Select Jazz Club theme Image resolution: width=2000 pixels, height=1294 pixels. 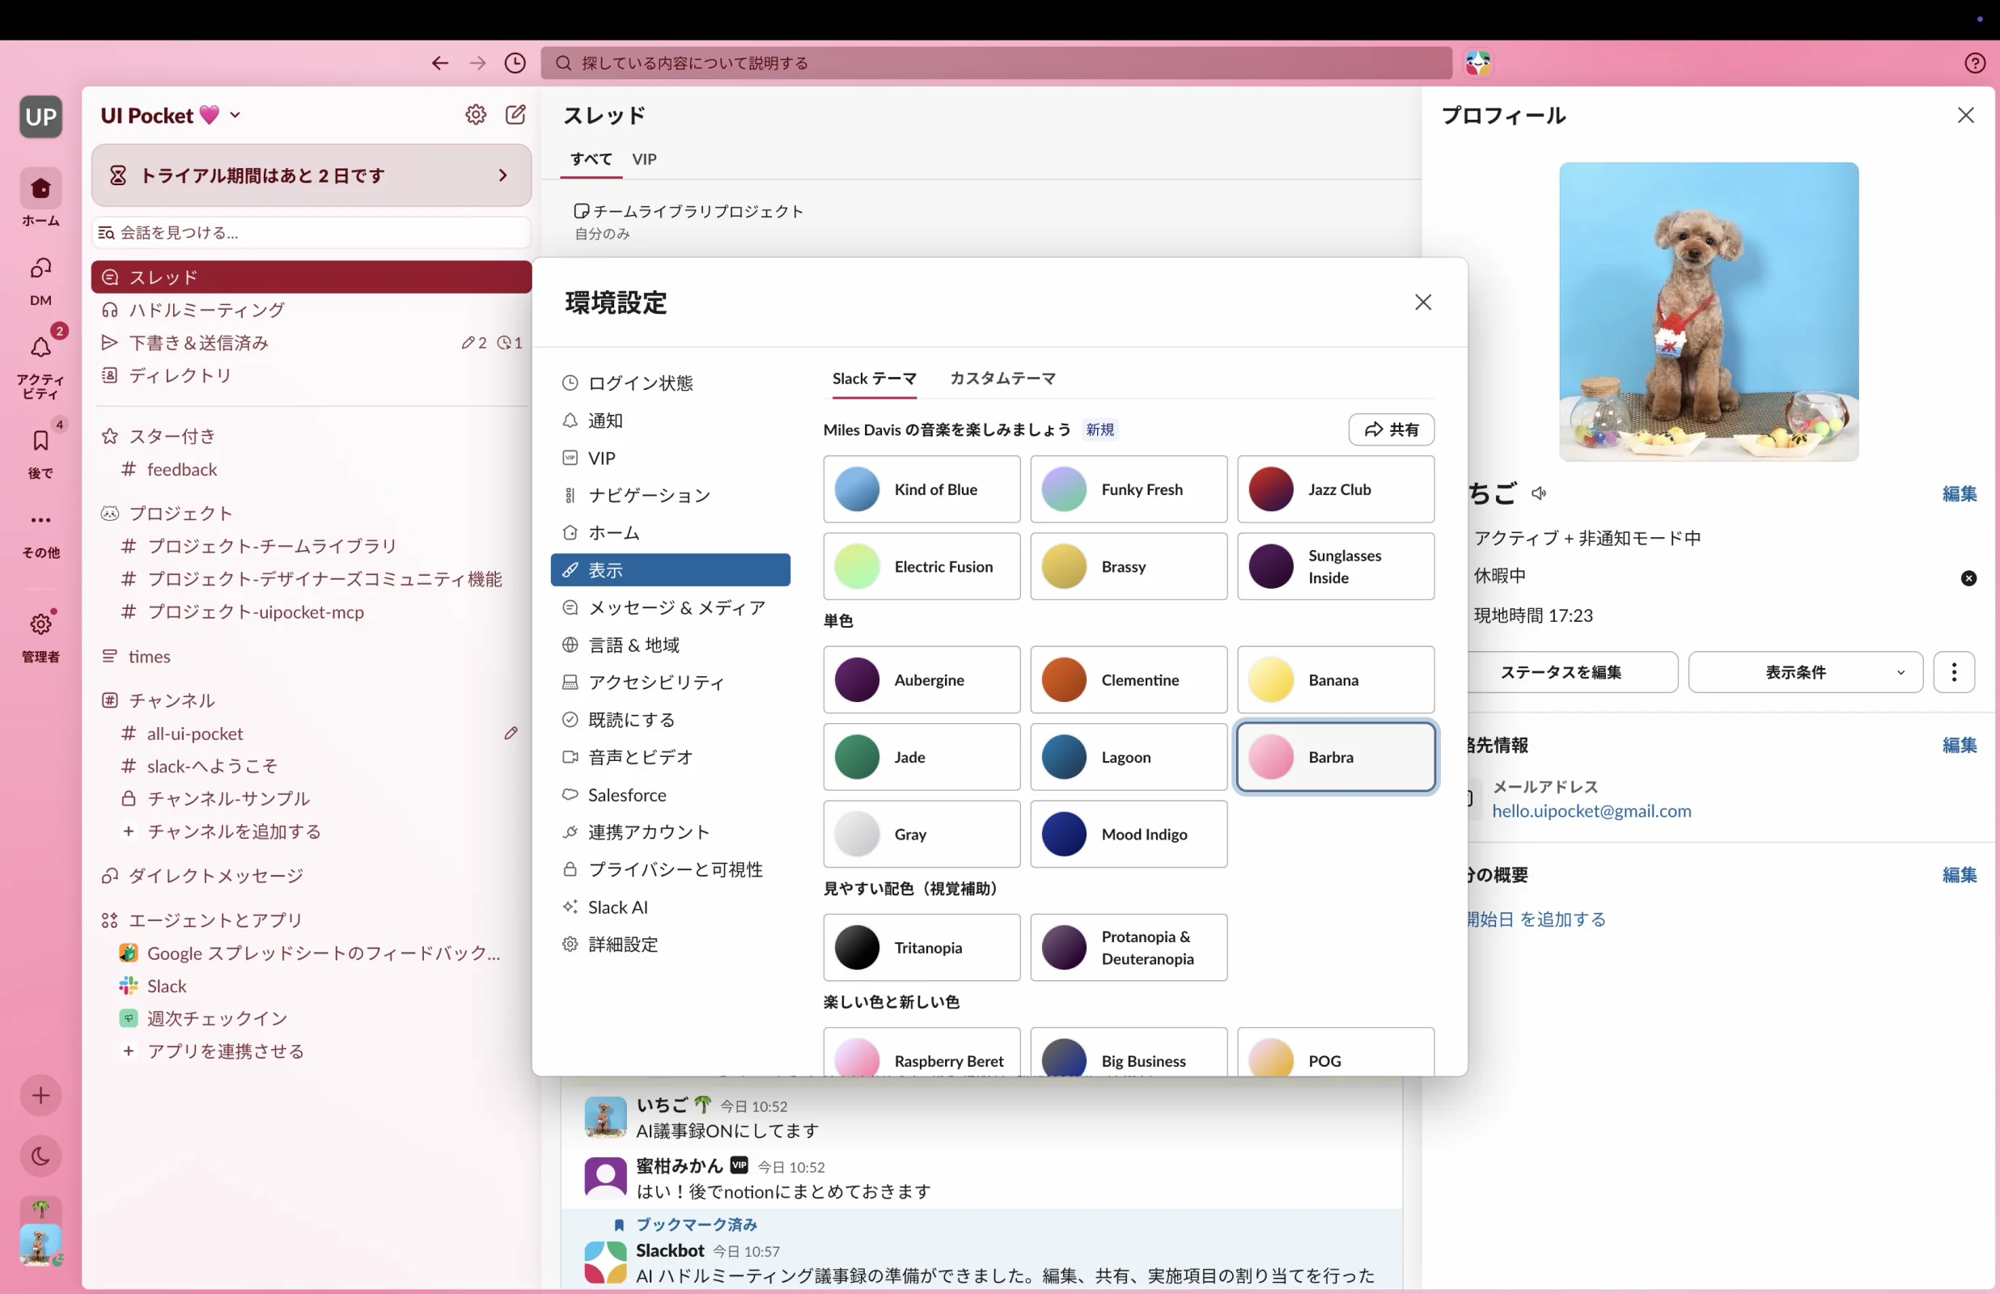point(1335,489)
